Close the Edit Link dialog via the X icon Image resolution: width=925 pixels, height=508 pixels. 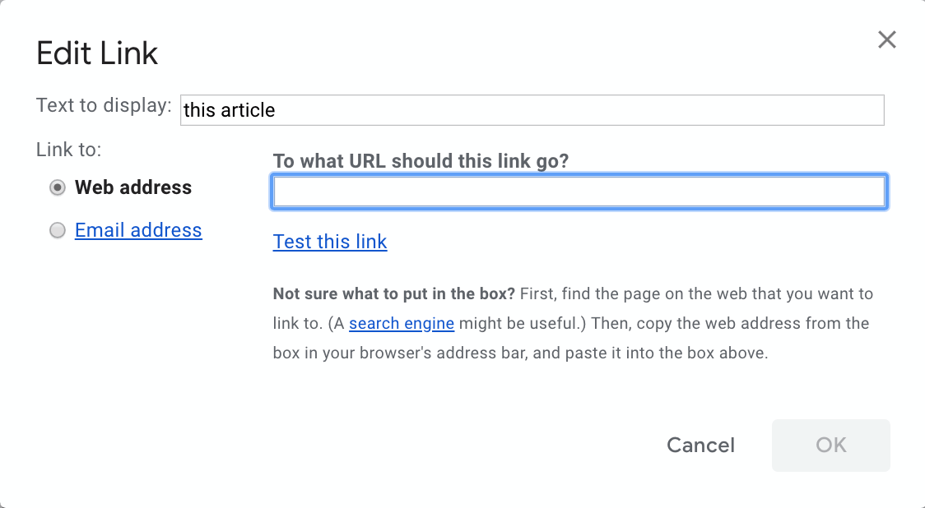point(886,39)
